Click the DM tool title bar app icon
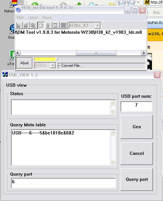163x201 pixels. click(x=18, y=10)
